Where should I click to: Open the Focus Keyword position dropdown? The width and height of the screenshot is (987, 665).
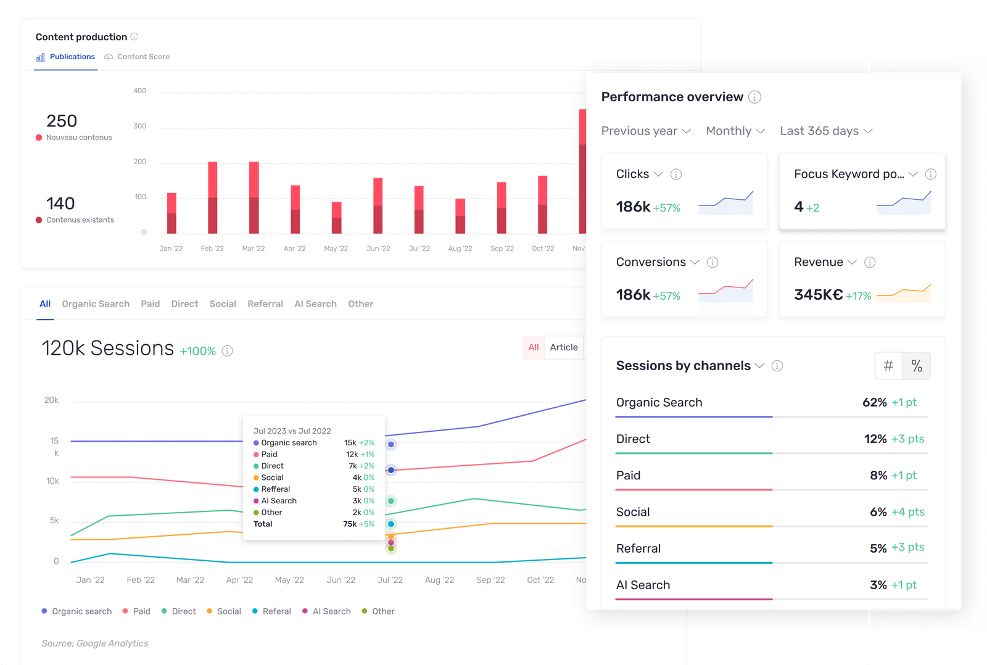coord(856,174)
